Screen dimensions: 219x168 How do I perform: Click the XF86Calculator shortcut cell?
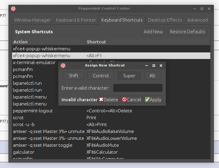tap(102, 152)
